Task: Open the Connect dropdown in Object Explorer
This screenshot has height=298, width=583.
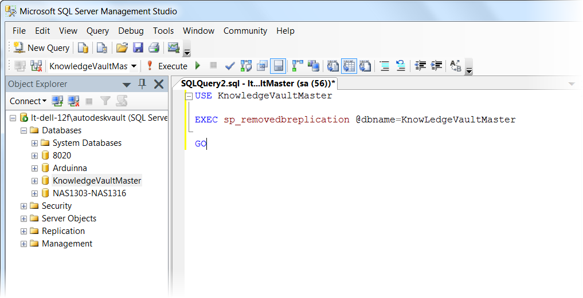Action: point(28,101)
